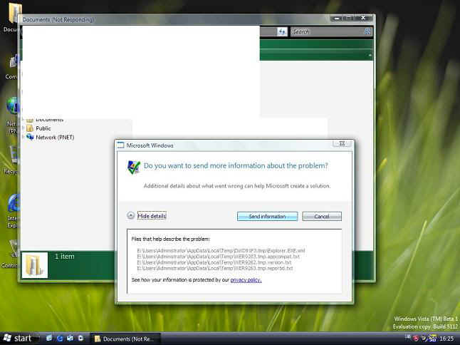Click the system clock showing 16:25

[x=447, y=339]
